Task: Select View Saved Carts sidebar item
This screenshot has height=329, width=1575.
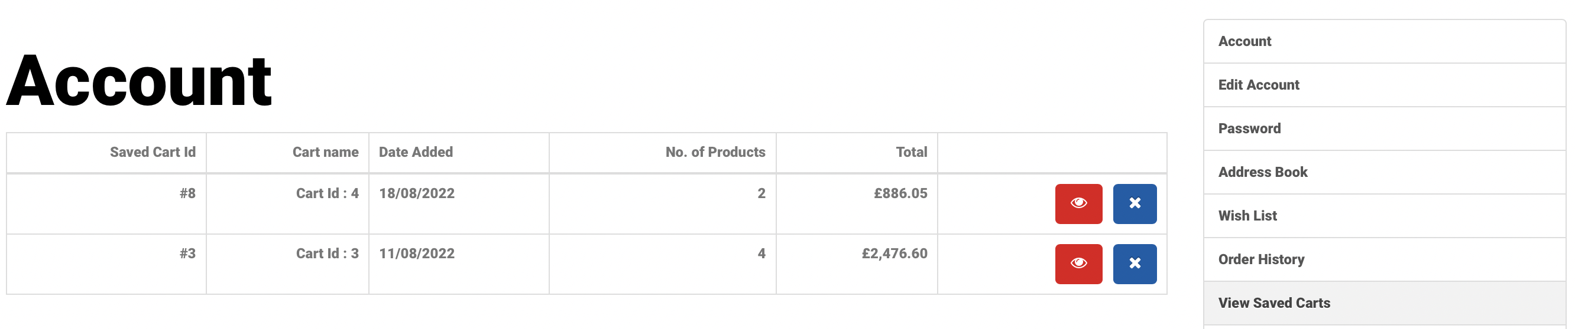Action: pos(1273,303)
